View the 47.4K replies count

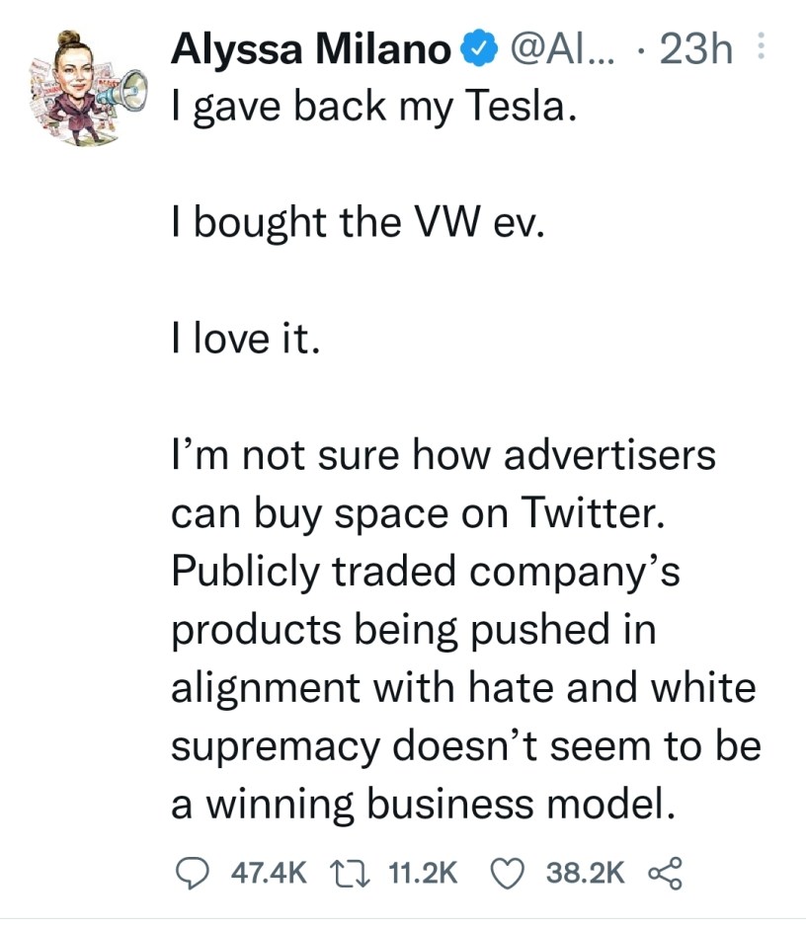pyautogui.click(x=269, y=871)
